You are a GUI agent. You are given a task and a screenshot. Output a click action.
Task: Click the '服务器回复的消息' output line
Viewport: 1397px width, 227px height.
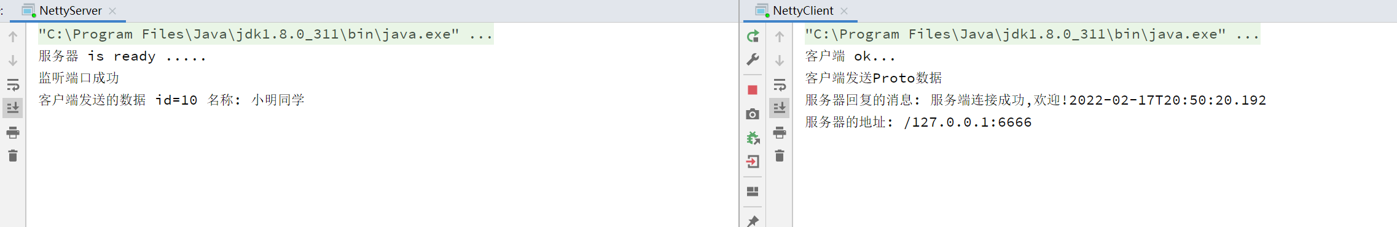1035,100
